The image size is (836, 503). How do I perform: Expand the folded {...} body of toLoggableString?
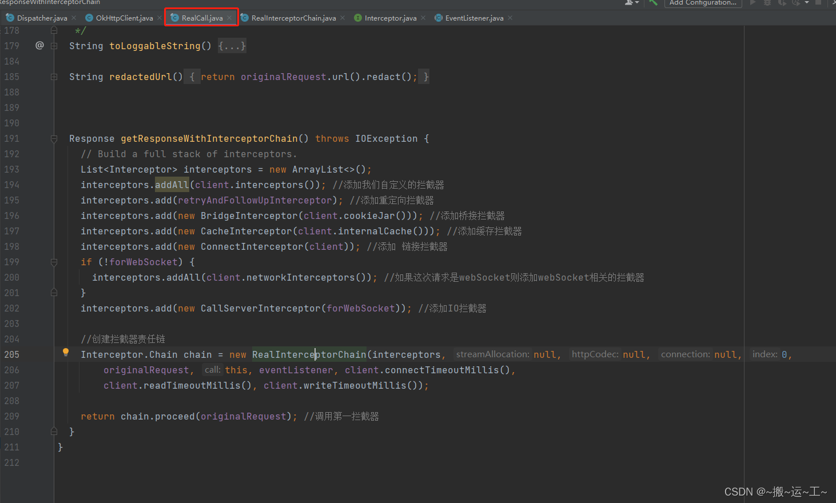pos(232,46)
